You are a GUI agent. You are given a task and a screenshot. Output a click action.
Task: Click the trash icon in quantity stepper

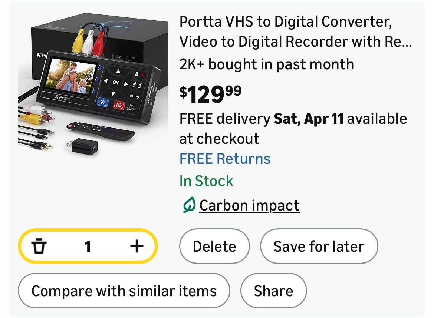(x=39, y=246)
